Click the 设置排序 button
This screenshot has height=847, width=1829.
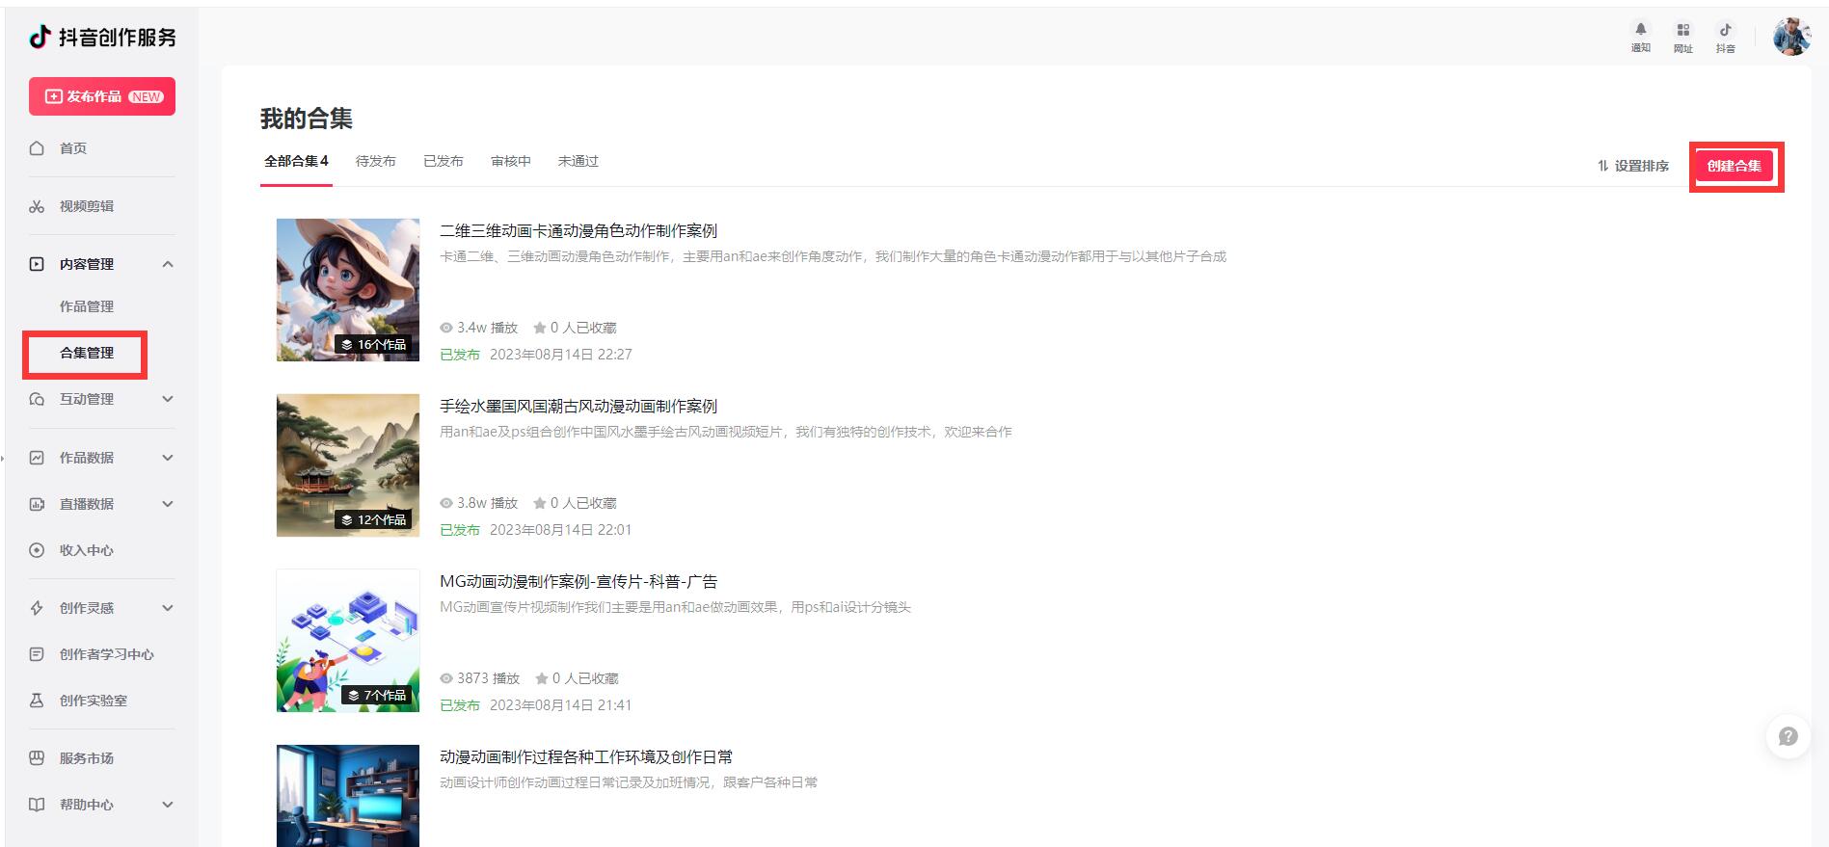point(1632,166)
